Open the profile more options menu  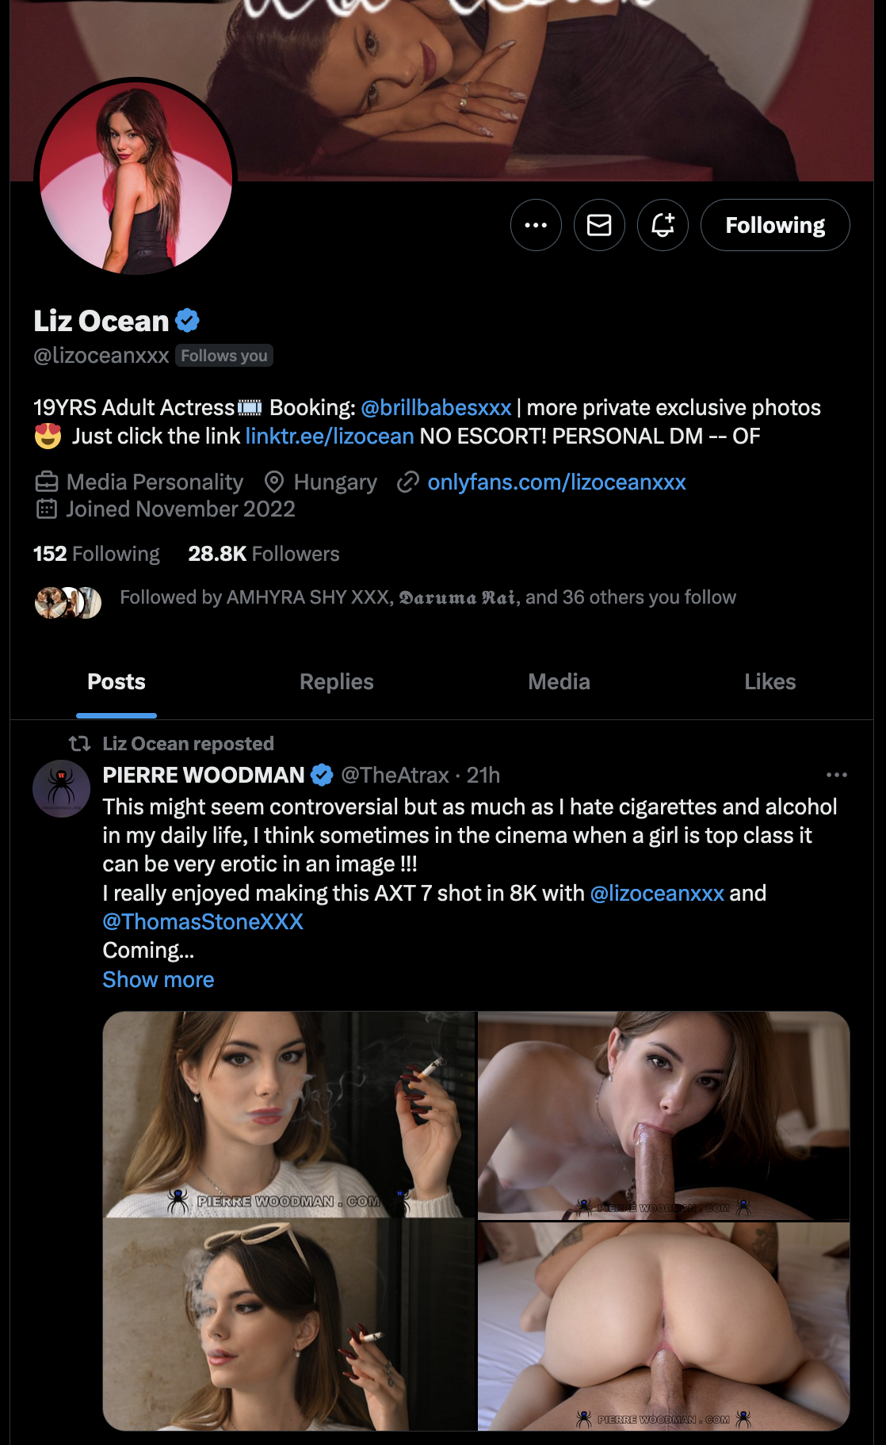536,225
